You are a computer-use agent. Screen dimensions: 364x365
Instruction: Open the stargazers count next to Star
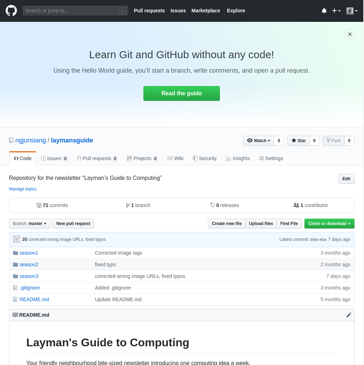tap(314, 141)
